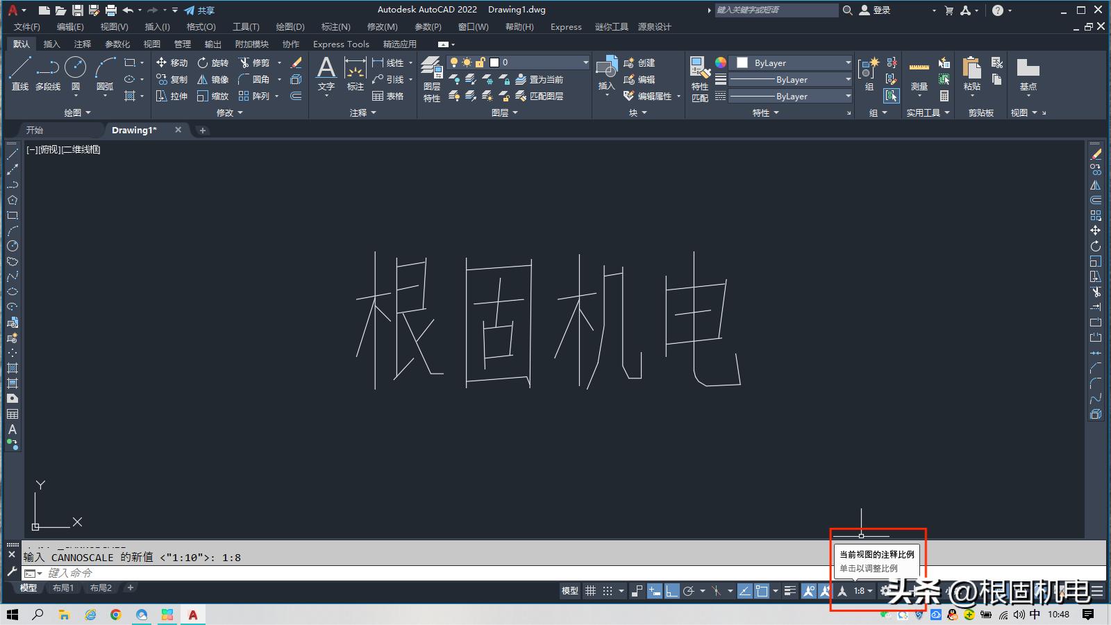Switch to the 布局1 layout tab
1111x625 pixels.
63,587
